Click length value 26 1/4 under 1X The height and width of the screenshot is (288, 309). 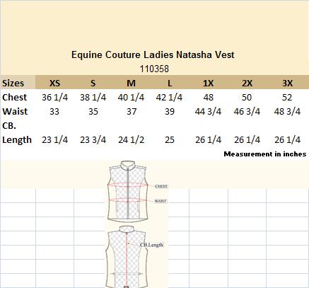click(208, 140)
